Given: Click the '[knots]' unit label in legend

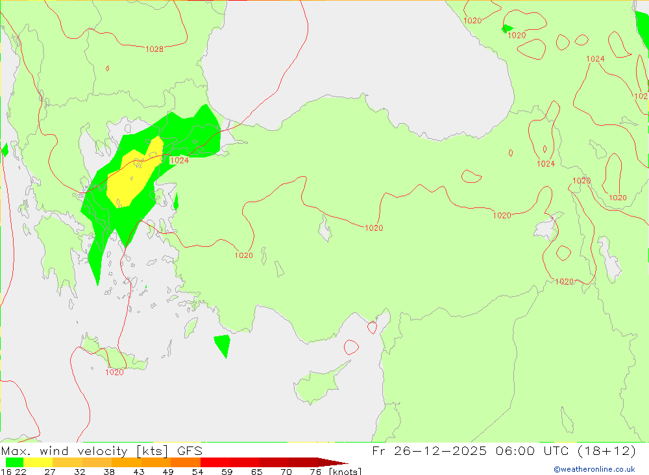Looking at the screenshot, I should coord(345,472).
